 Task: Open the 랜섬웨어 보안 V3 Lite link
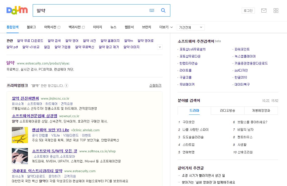tap(51, 130)
